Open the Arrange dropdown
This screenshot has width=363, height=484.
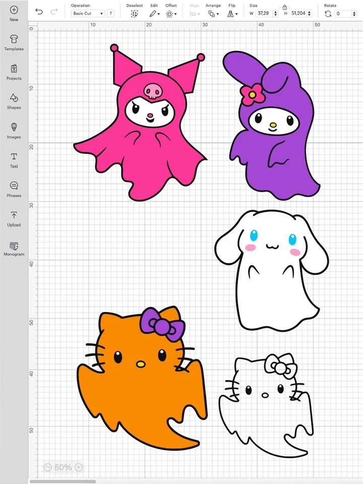(x=213, y=14)
